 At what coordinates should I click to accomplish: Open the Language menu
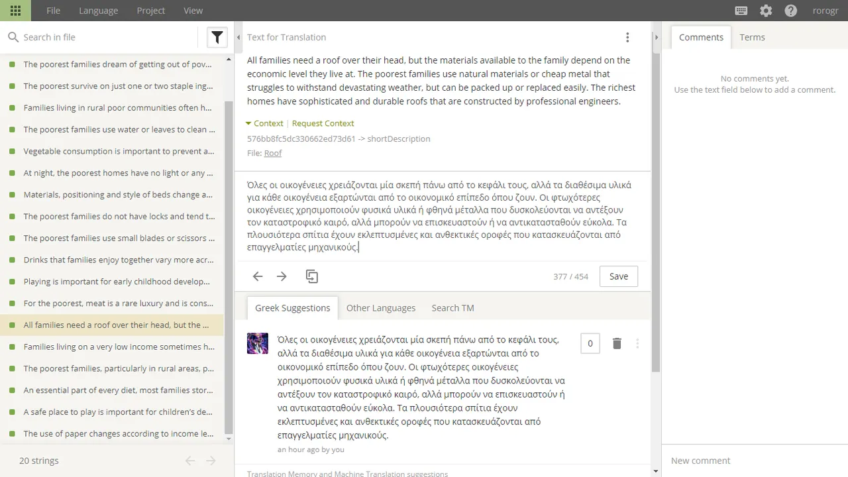click(x=99, y=11)
